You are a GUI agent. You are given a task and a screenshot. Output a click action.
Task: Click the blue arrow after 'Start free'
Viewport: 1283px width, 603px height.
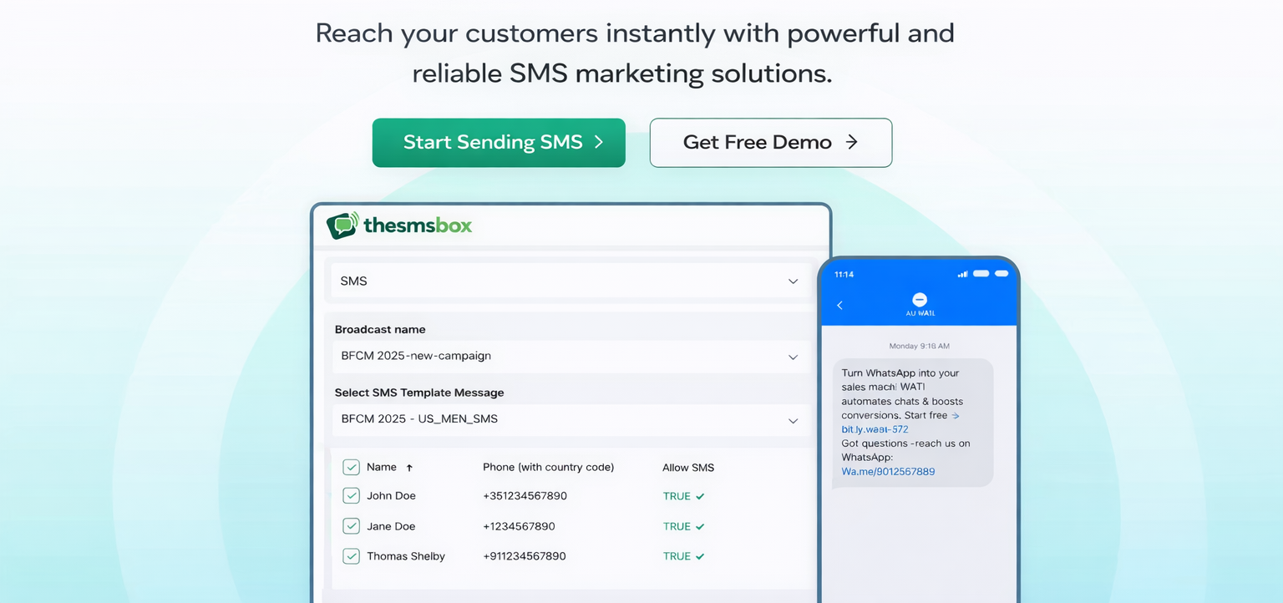pyautogui.click(x=955, y=415)
